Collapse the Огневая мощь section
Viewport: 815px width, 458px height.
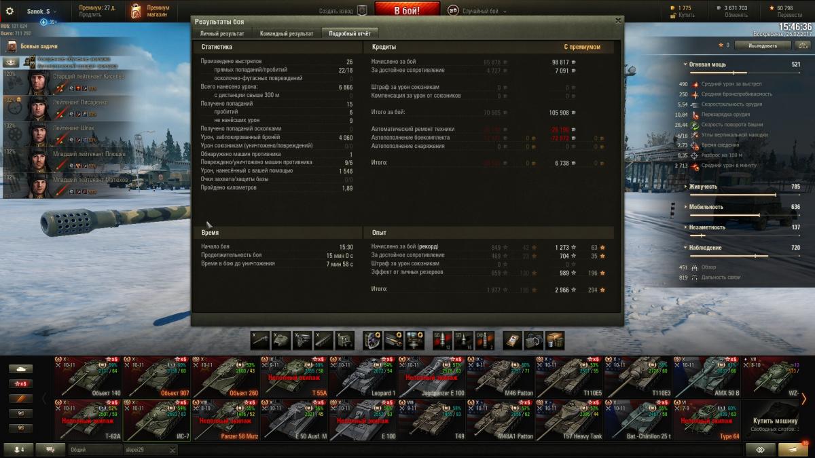(685, 64)
